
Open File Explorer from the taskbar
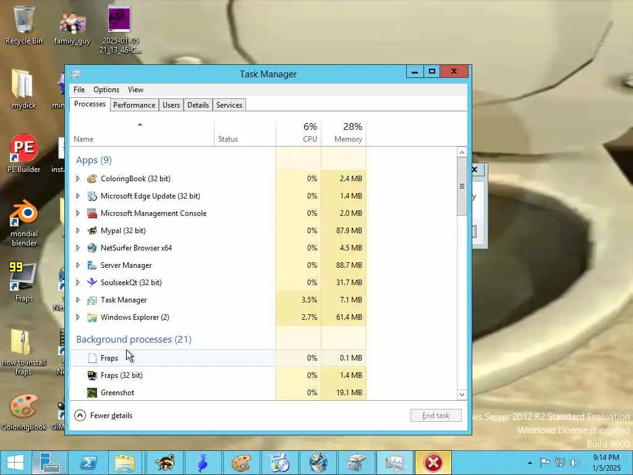[x=125, y=463]
